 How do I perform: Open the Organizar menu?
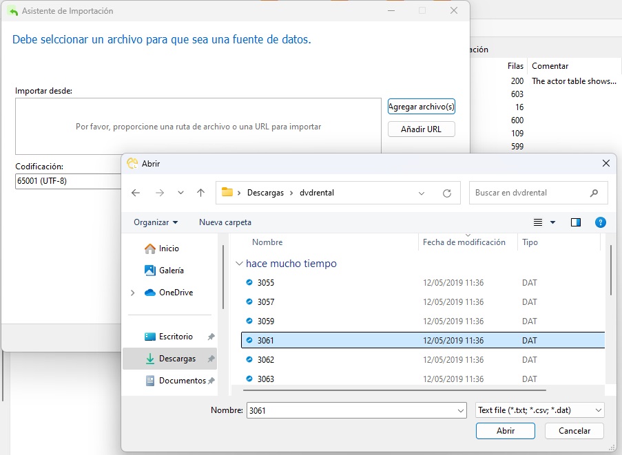156,222
